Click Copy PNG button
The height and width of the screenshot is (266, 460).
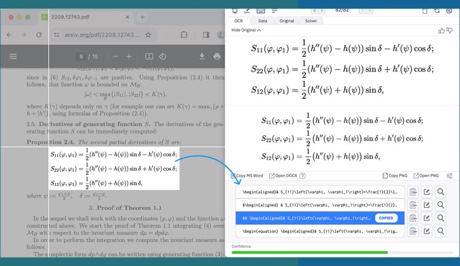(x=395, y=176)
